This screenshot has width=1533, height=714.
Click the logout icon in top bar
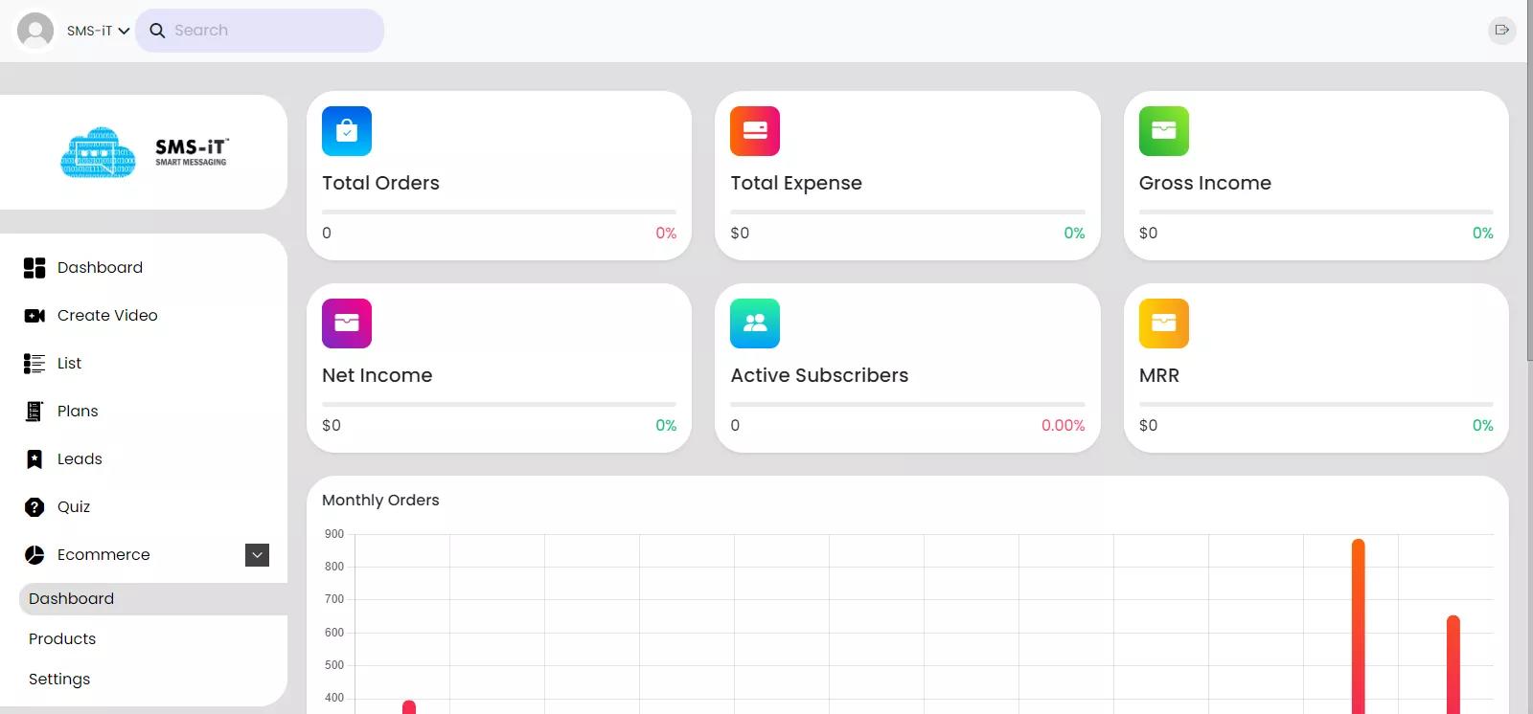[1501, 31]
